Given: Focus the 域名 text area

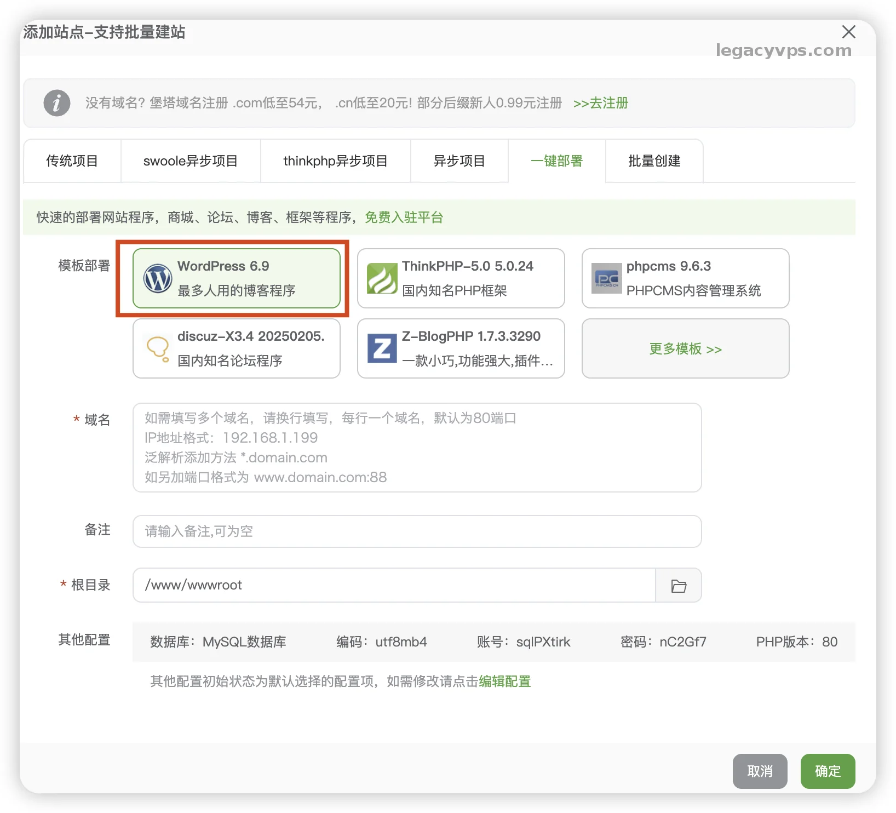Looking at the screenshot, I should [417, 448].
